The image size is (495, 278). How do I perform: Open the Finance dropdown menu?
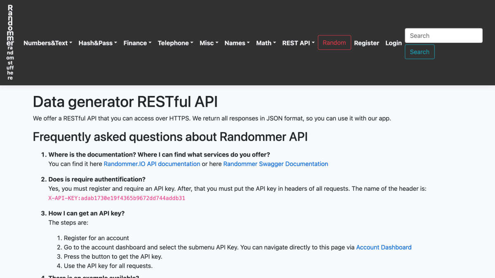click(x=137, y=43)
